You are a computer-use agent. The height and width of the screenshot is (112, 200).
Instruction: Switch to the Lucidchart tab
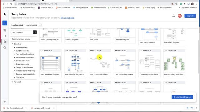tap(17, 25)
